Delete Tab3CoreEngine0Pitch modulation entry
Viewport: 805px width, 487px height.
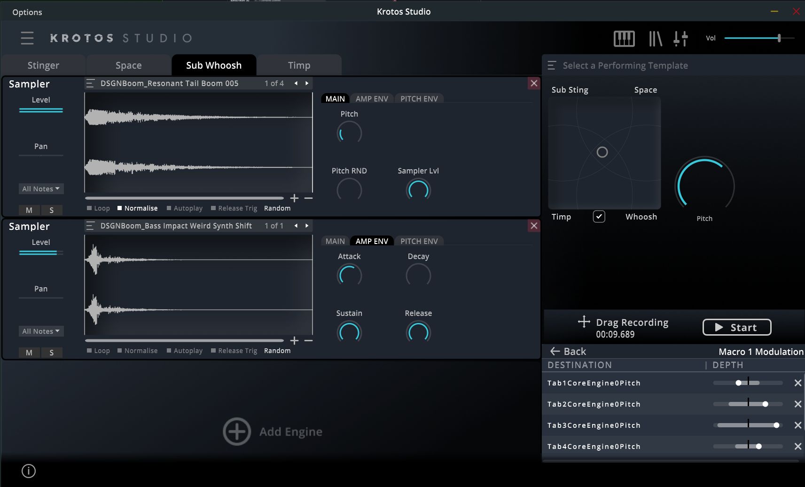coord(797,425)
